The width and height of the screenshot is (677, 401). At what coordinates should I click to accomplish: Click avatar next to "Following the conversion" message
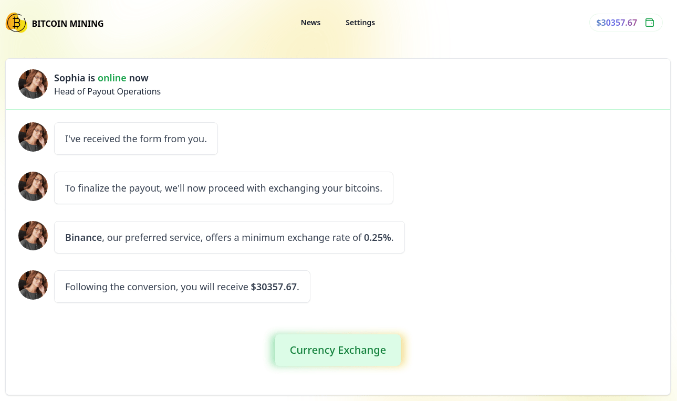[33, 285]
